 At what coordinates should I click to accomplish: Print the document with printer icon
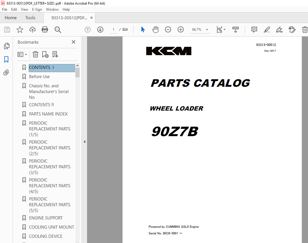click(45, 30)
